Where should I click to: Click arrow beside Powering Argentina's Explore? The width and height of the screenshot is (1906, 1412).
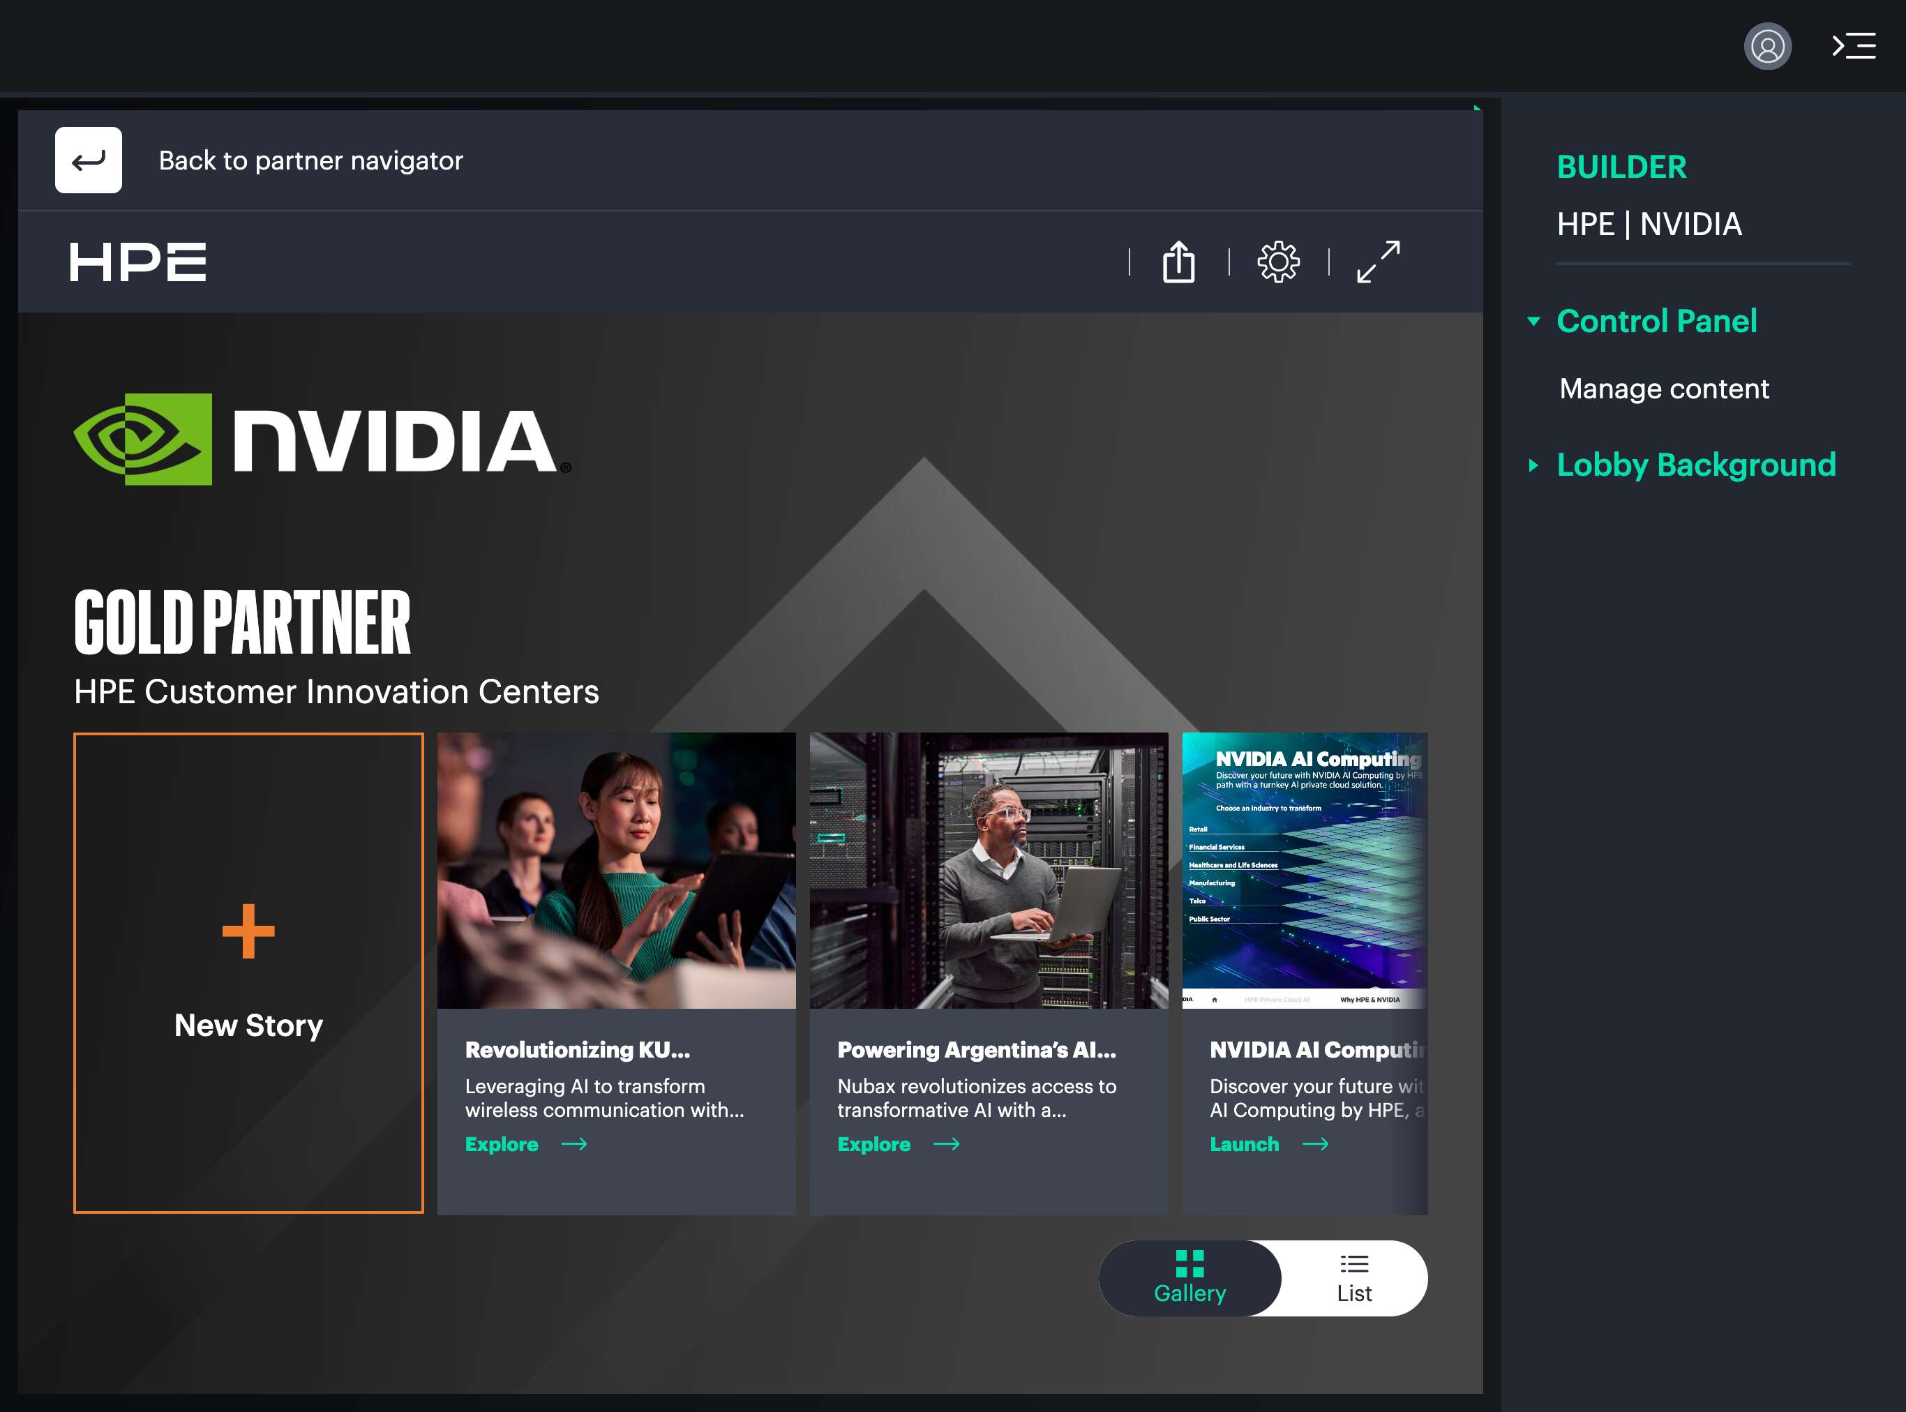point(947,1145)
